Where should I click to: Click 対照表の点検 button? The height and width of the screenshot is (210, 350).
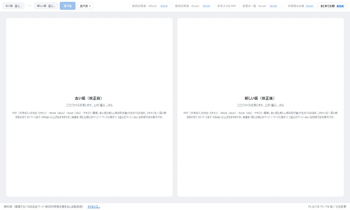click(301, 6)
